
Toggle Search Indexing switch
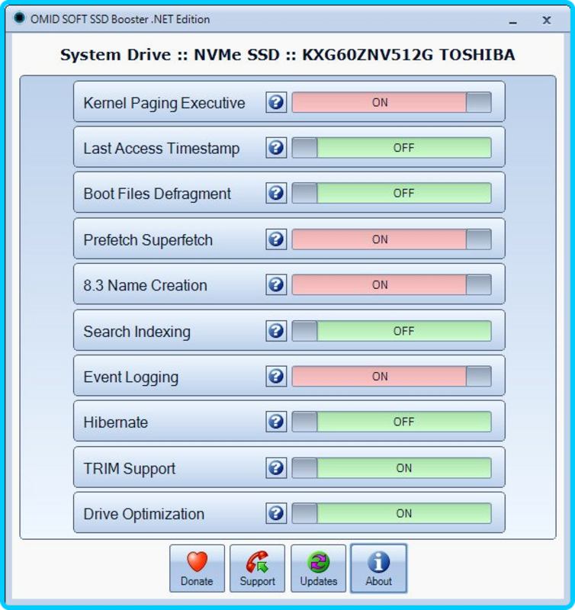tap(392, 331)
